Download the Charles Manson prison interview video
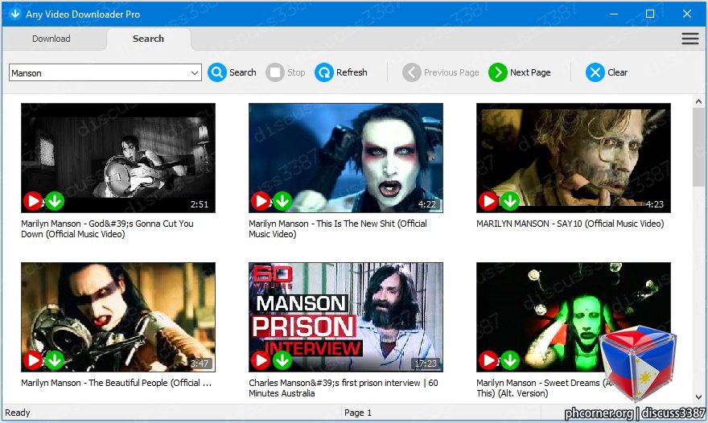708x423 pixels. pos(282,360)
